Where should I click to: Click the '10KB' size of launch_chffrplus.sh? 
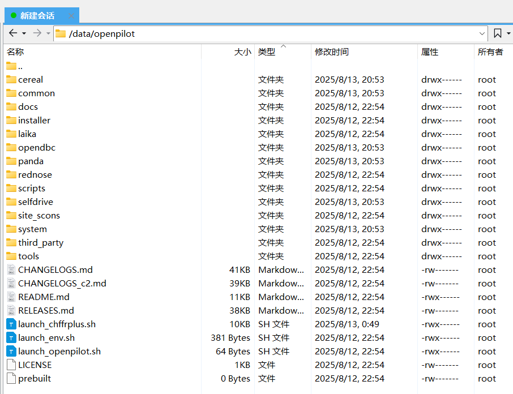(x=240, y=324)
